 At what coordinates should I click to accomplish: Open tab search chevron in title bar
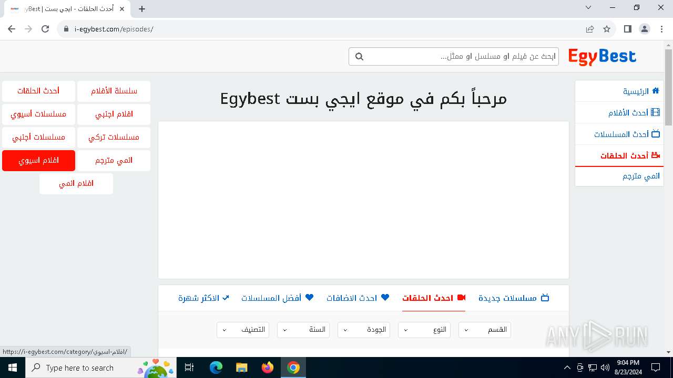[x=588, y=7]
